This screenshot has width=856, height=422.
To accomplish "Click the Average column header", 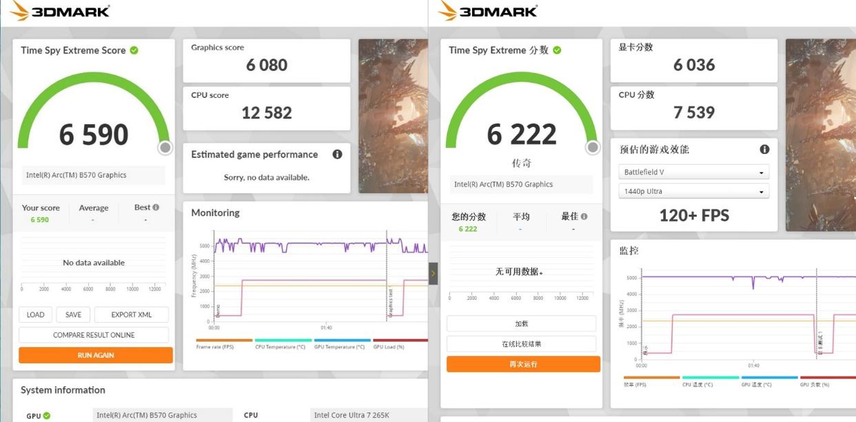I will pyautogui.click(x=94, y=208).
